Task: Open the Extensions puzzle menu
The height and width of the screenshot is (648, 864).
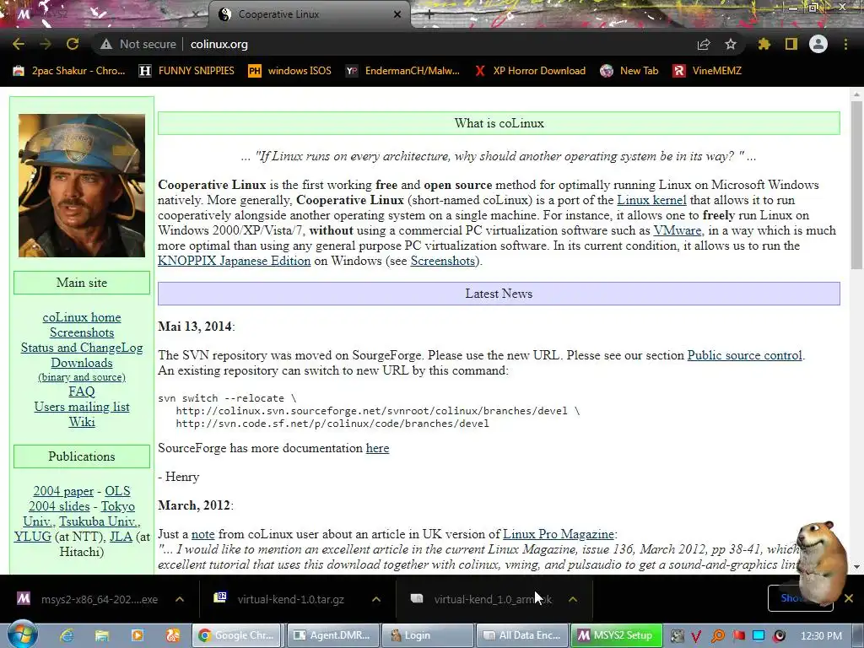Action: [764, 44]
